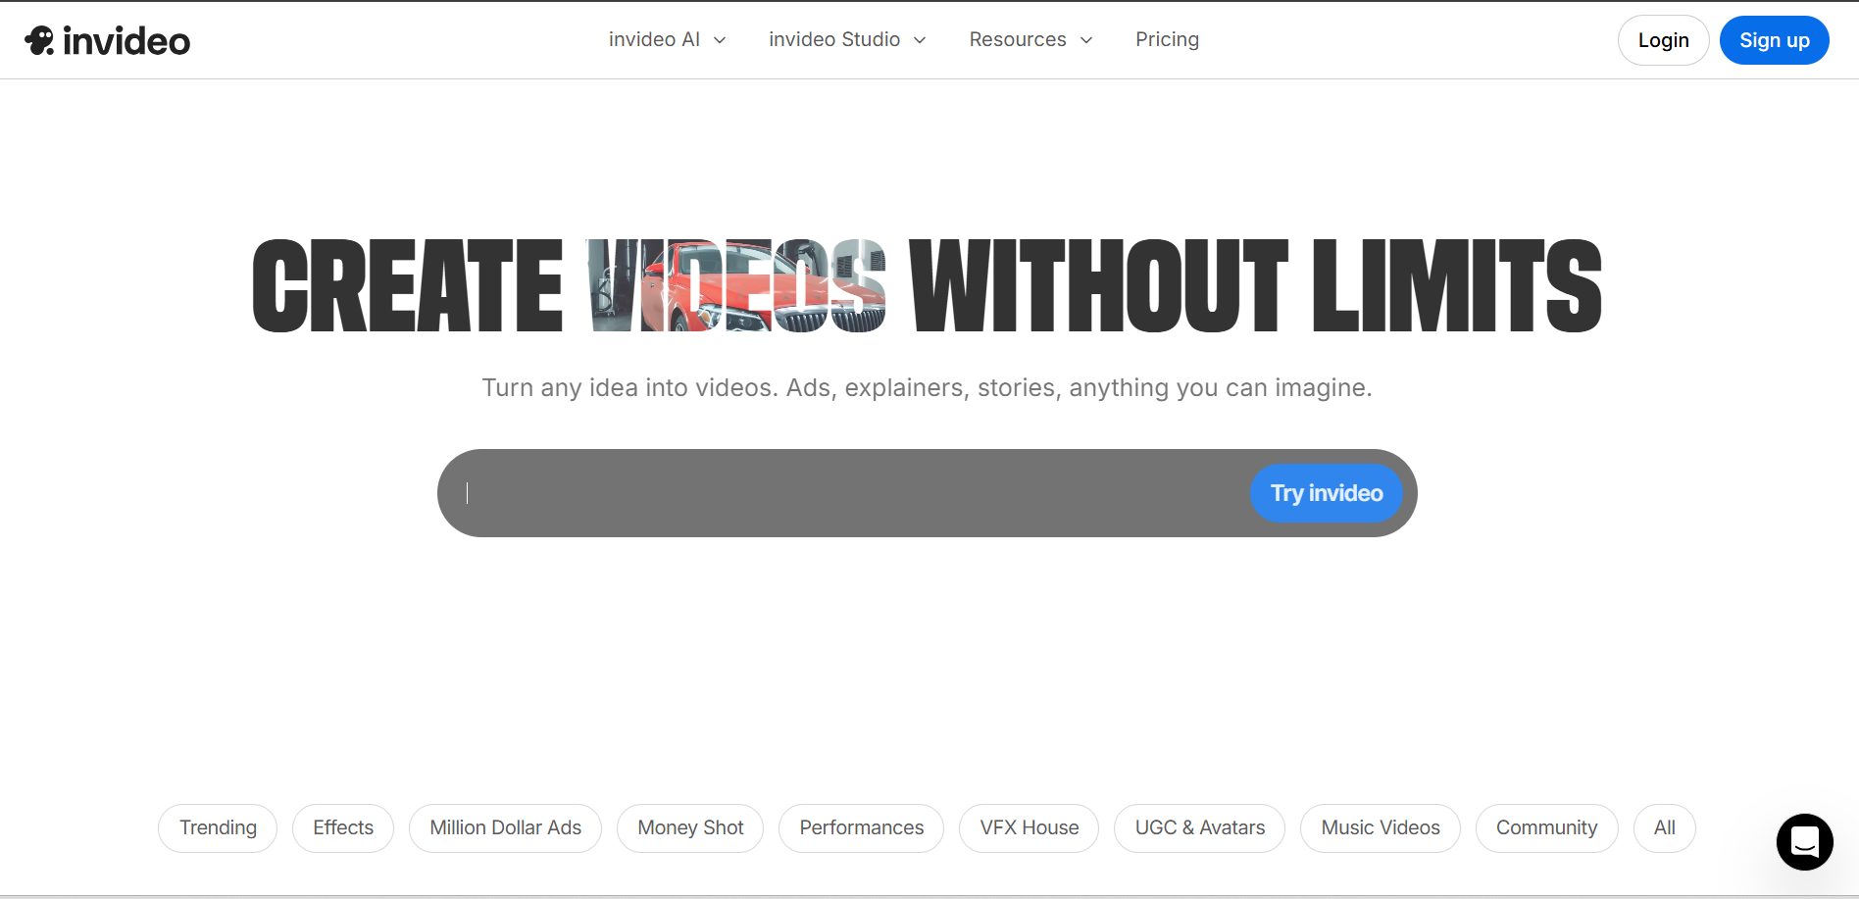1859x899 pixels.
Task: Go to the Pricing page
Action: pos(1167,40)
